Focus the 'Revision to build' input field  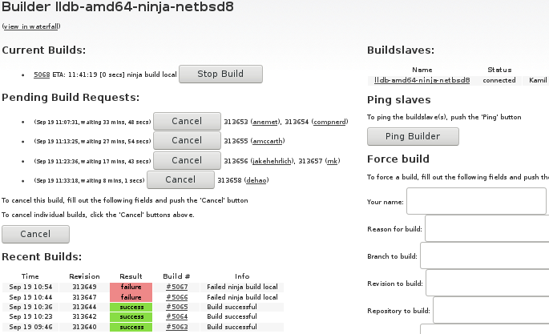click(x=487, y=283)
